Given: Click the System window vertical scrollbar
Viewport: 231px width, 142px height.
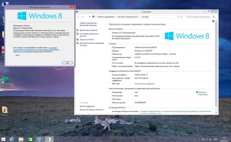Looking at the screenshot, I should click(x=216, y=64).
